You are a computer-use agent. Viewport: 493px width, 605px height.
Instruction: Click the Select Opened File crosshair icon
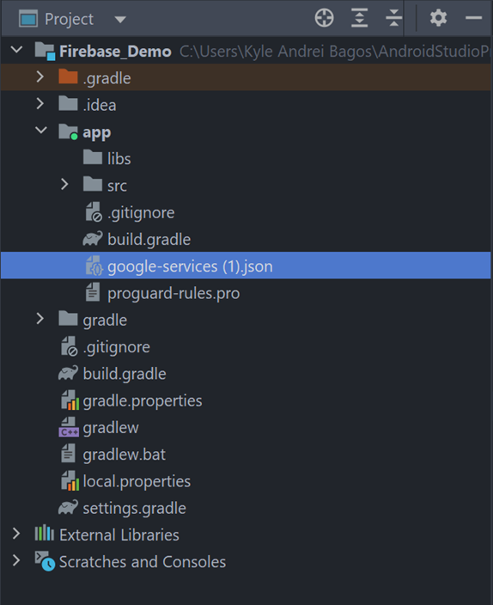(324, 18)
